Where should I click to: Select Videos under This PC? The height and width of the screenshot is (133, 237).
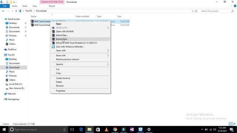click(12, 80)
